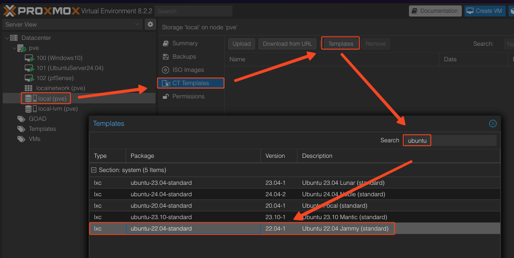Collapse the pve node in tree

[14, 48]
